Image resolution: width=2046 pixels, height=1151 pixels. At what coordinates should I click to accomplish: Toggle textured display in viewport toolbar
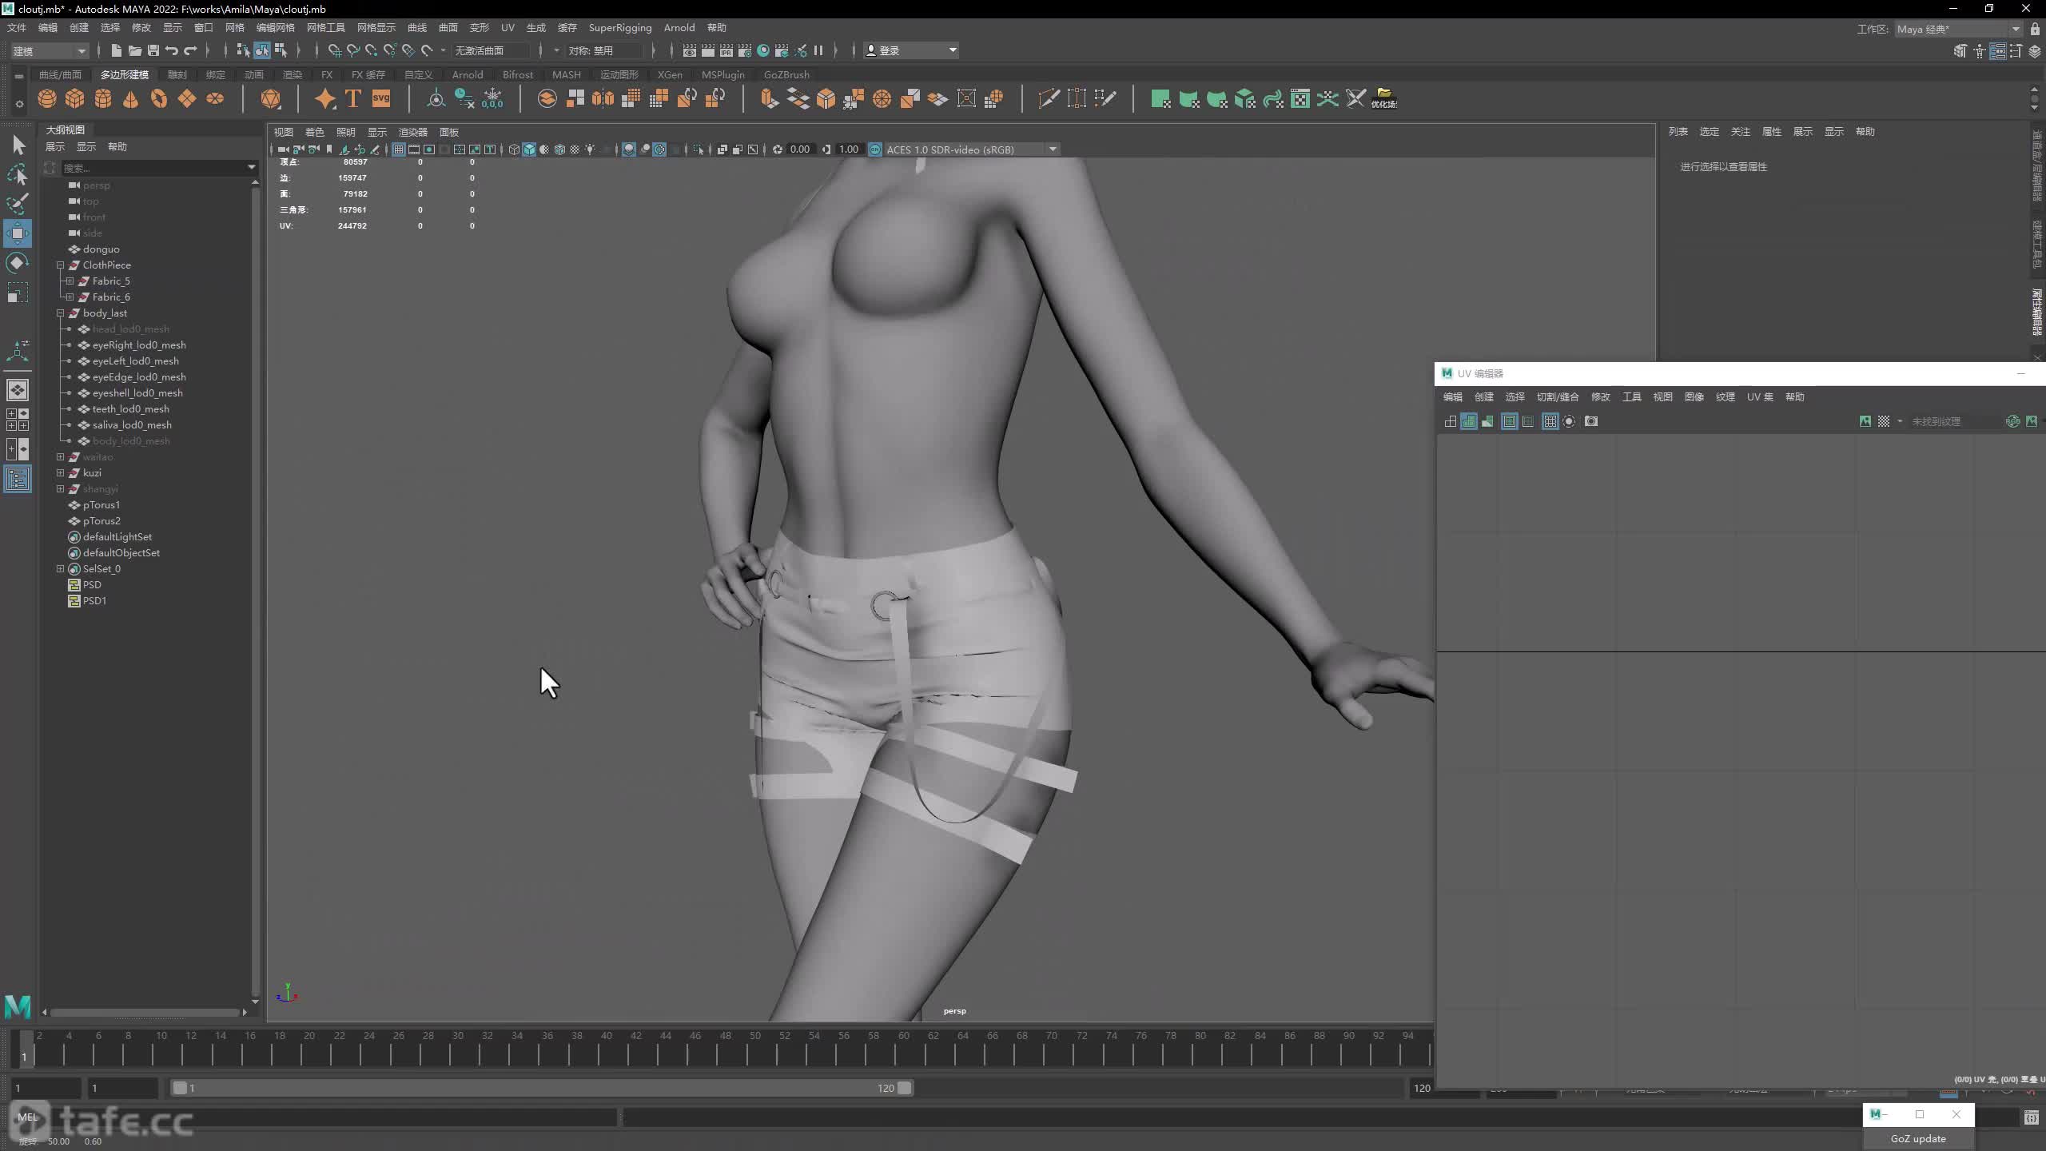575,149
